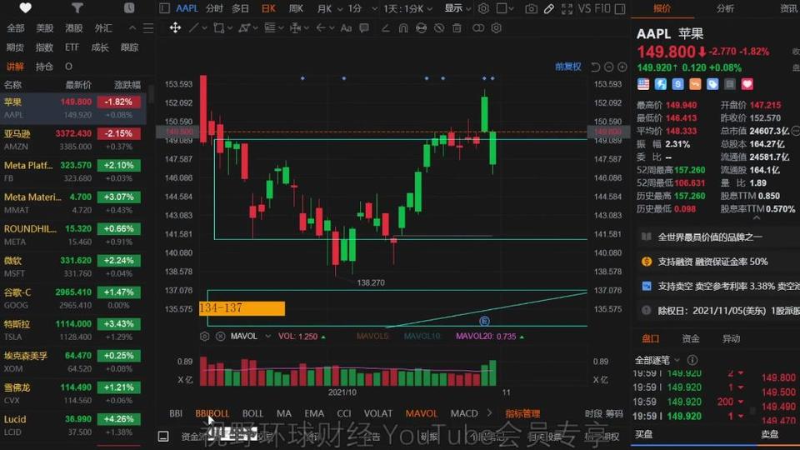Open the MAVOL indicator dropdown arrow
The image size is (800, 450).
pyautogui.click(x=267, y=336)
